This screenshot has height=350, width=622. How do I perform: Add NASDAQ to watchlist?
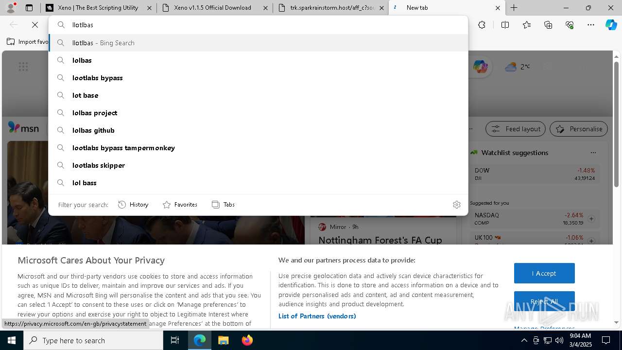(x=591, y=219)
